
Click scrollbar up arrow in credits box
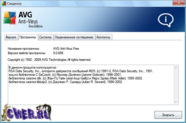click(x=176, y=68)
